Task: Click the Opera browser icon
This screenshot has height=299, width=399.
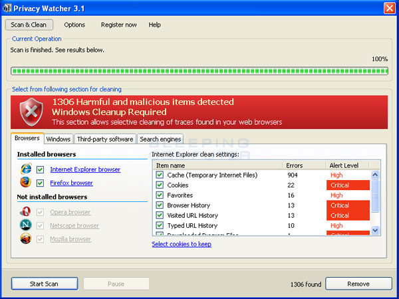Action: (x=26, y=211)
